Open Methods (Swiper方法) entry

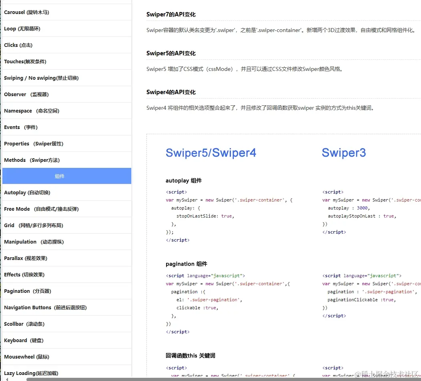click(x=66, y=160)
